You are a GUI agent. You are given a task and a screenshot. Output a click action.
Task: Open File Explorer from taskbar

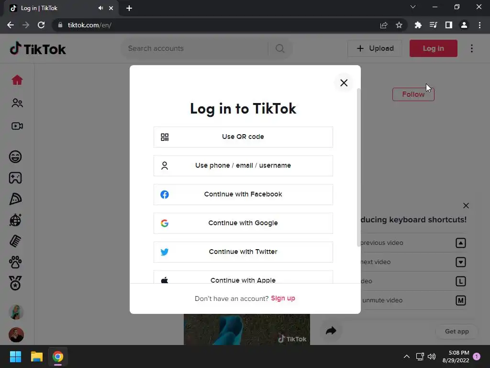coord(36,356)
